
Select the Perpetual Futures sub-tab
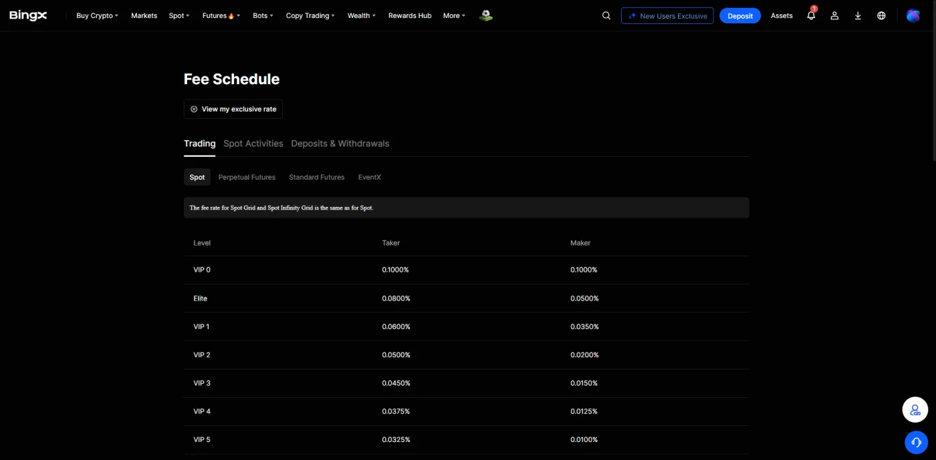point(247,177)
